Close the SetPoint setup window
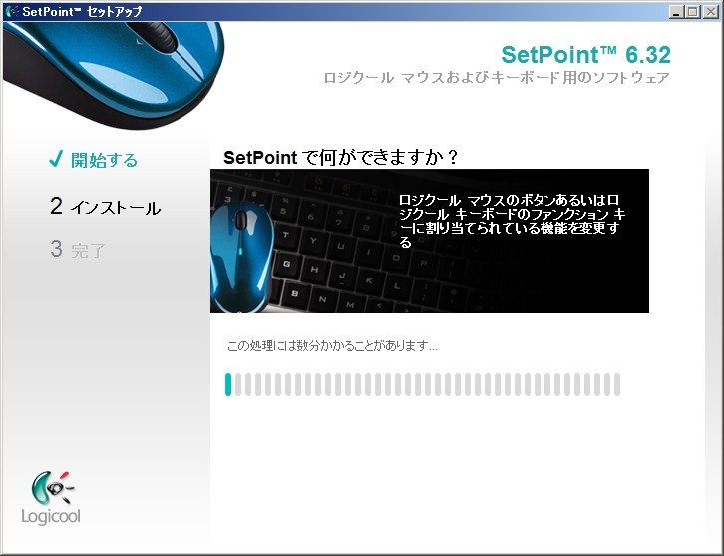The width and height of the screenshot is (724, 556). pyautogui.click(x=711, y=12)
